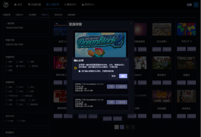
Task: Open 创建机器 cart icon in navbar
Action: [x=29, y=5]
